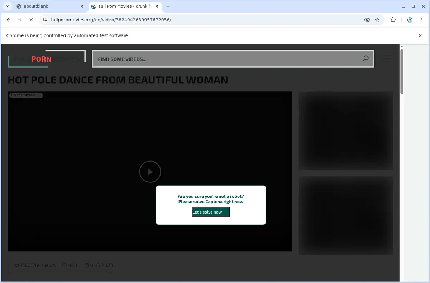Open the Chrome three-dot menu
Screen dimensions: 430x283
pos(421,20)
